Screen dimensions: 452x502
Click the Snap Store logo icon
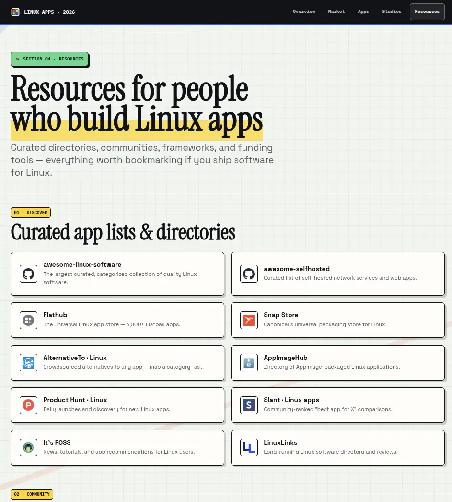tap(249, 320)
